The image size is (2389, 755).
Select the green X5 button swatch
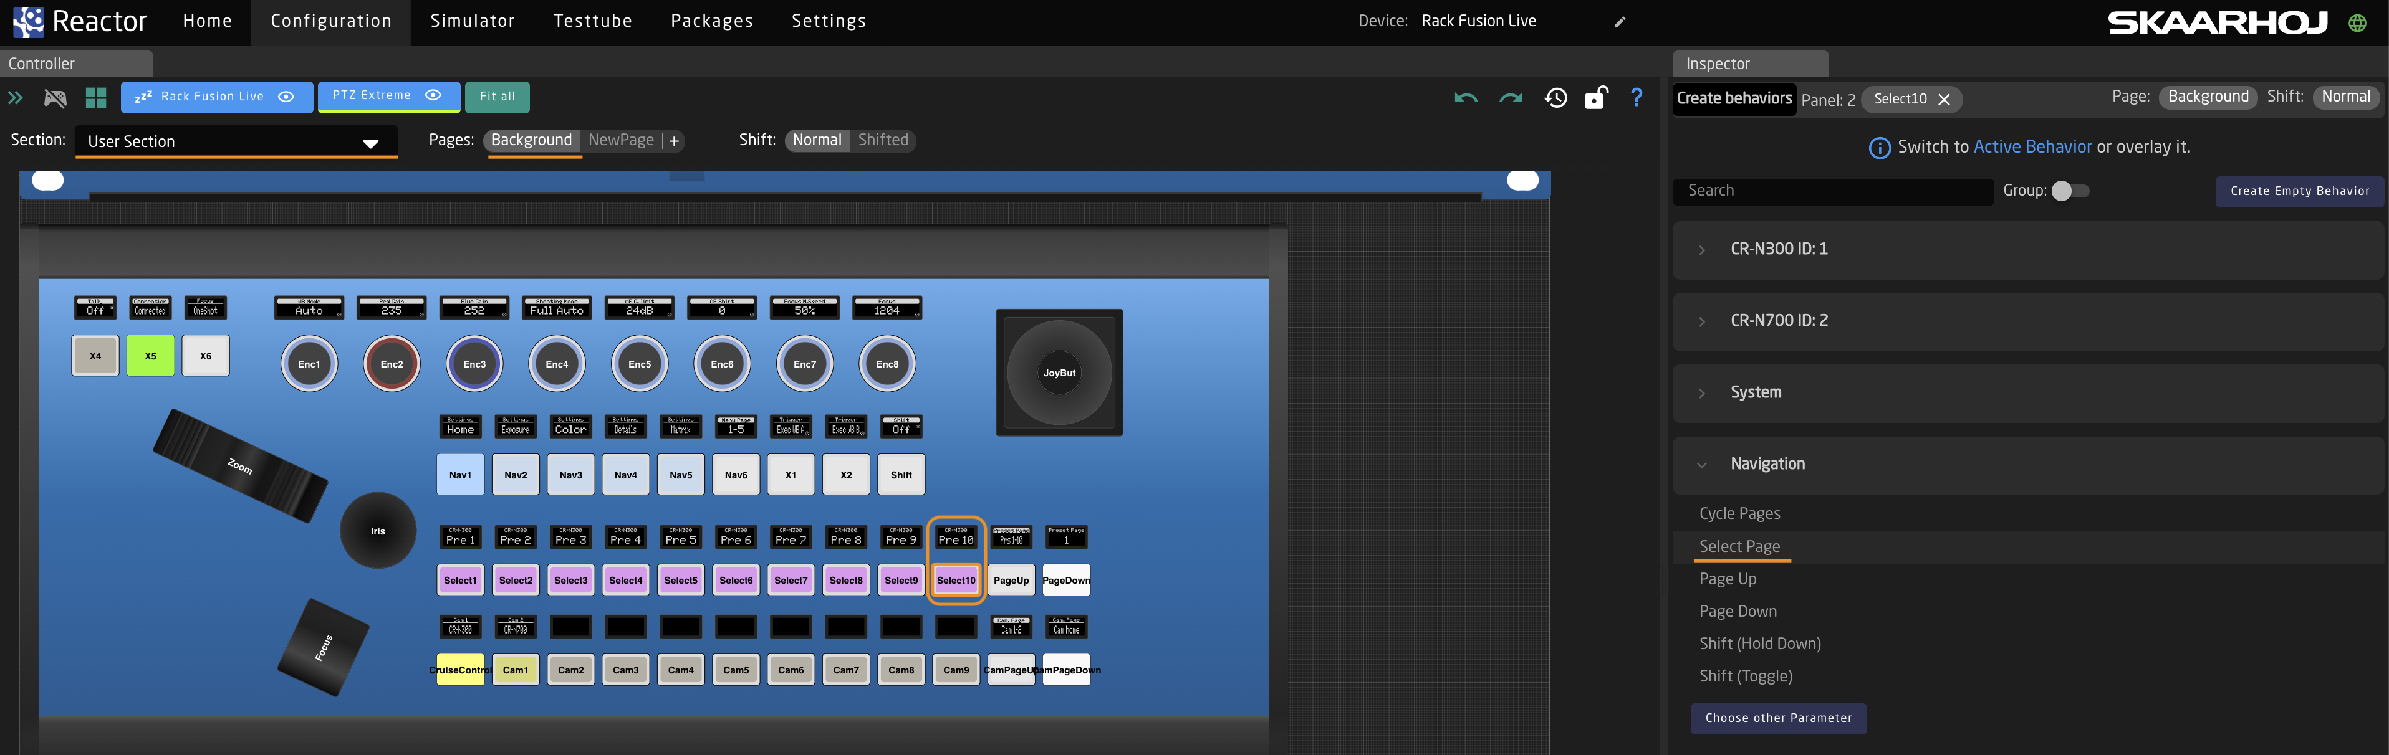tap(150, 356)
